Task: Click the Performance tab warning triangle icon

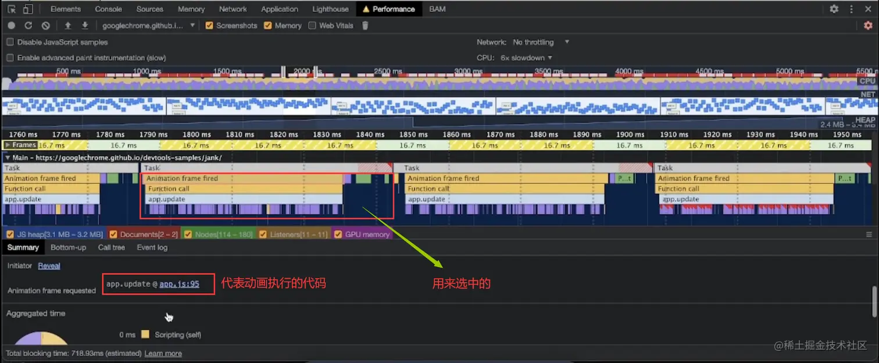Action: click(x=366, y=9)
